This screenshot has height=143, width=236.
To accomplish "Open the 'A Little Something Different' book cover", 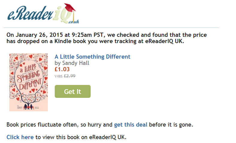I will point(28,82).
